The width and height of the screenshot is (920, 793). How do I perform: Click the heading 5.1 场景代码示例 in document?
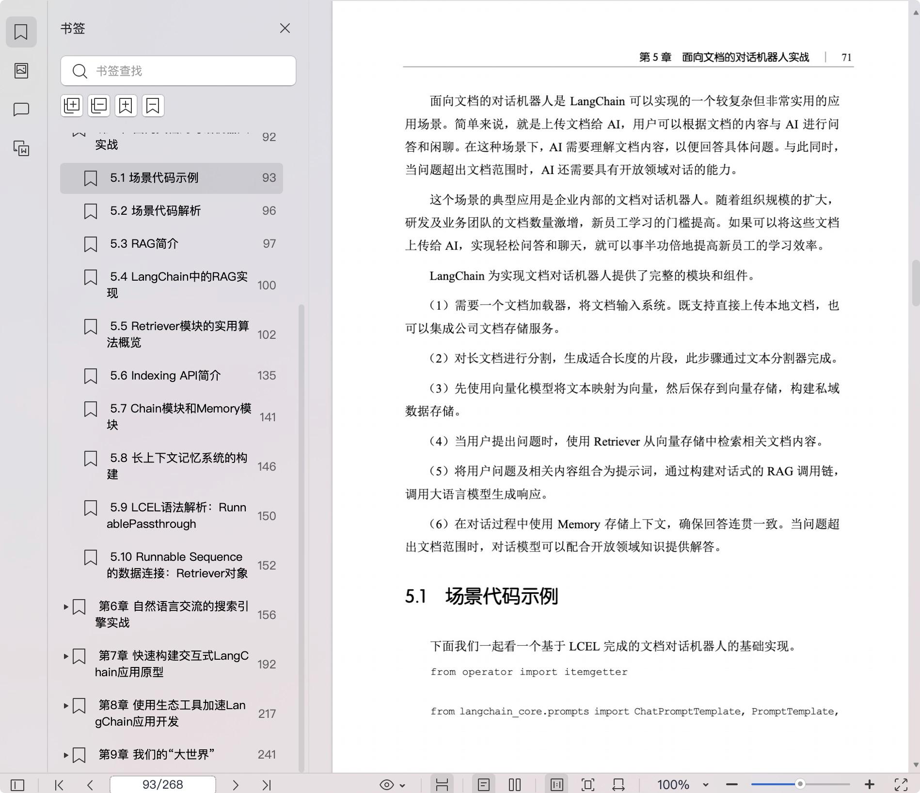coord(481,596)
